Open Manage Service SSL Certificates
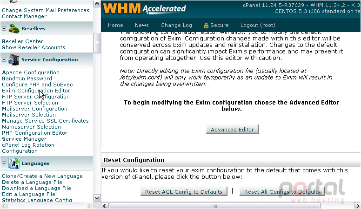This screenshot has width=361, height=209. point(45,121)
